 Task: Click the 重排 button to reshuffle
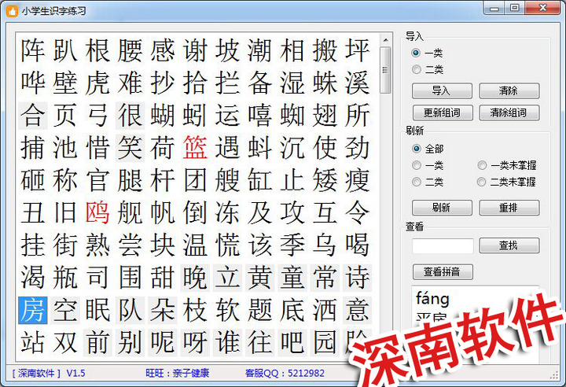pyautogui.click(x=509, y=208)
